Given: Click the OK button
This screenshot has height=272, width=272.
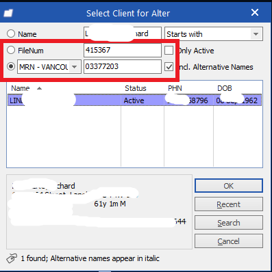Looking at the screenshot, I should pyautogui.click(x=229, y=186).
